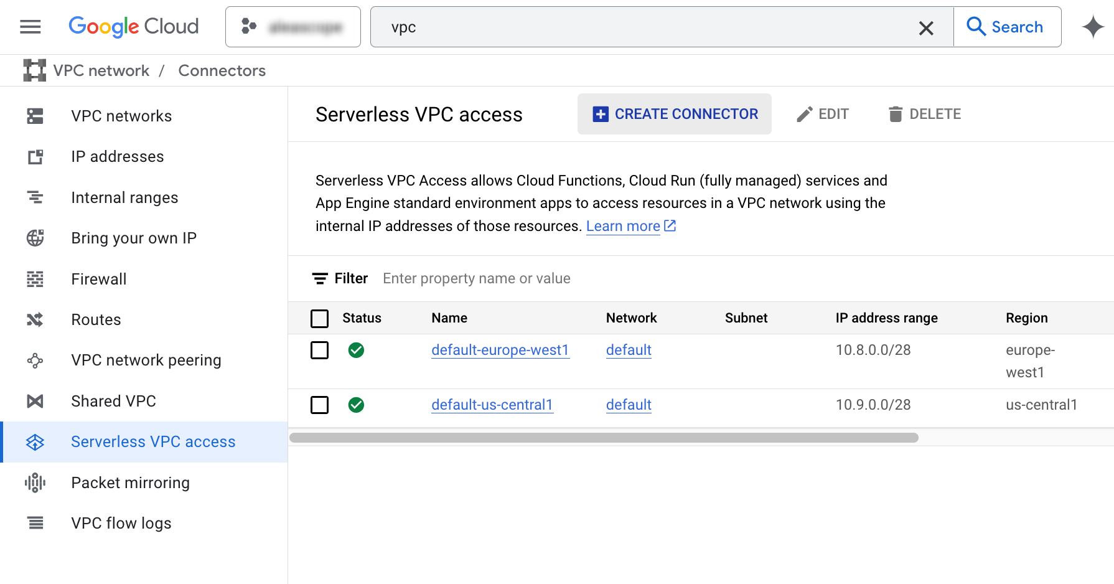Click the Status column header

click(x=362, y=318)
